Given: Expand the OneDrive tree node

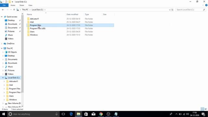Looking at the screenshot, I should [2, 44].
